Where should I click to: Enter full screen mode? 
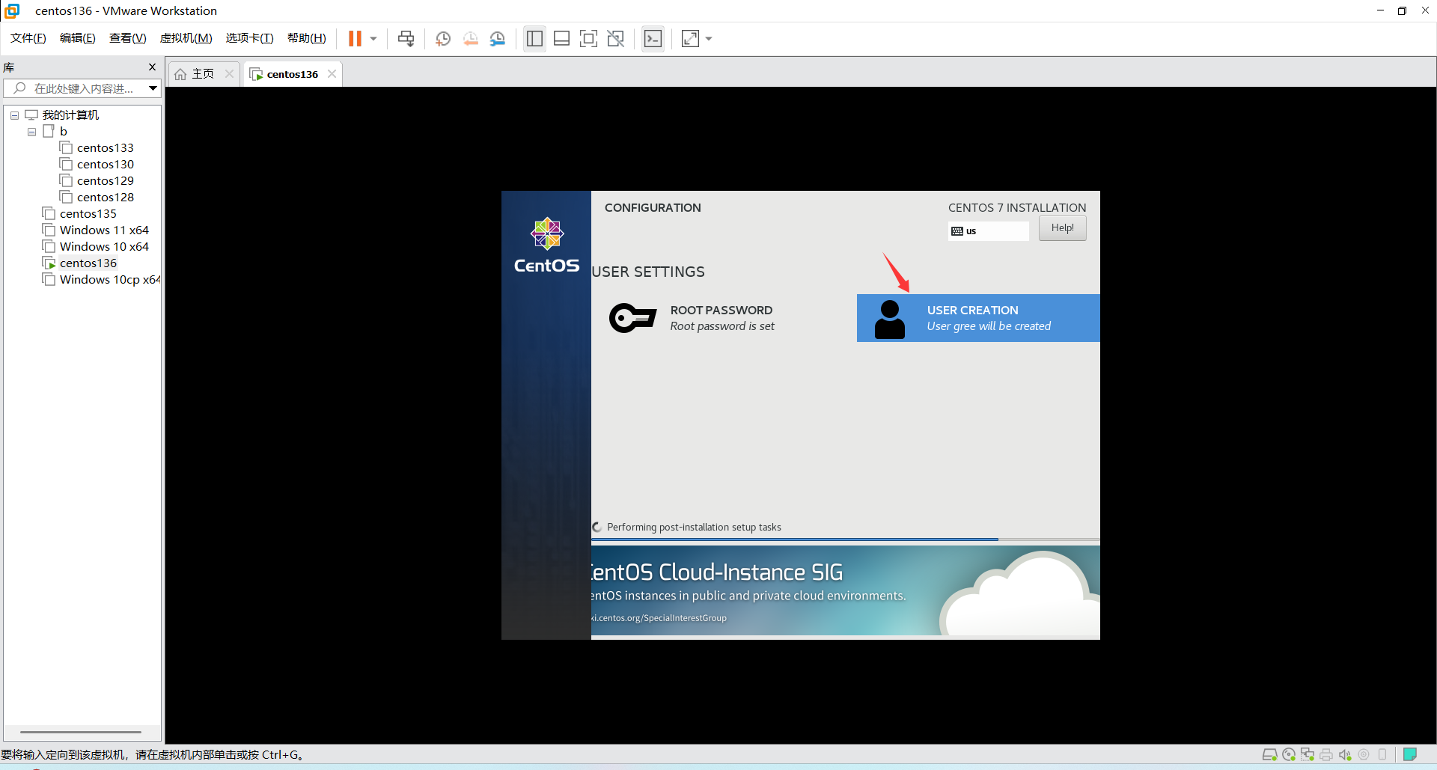pyautogui.click(x=588, y=38)
